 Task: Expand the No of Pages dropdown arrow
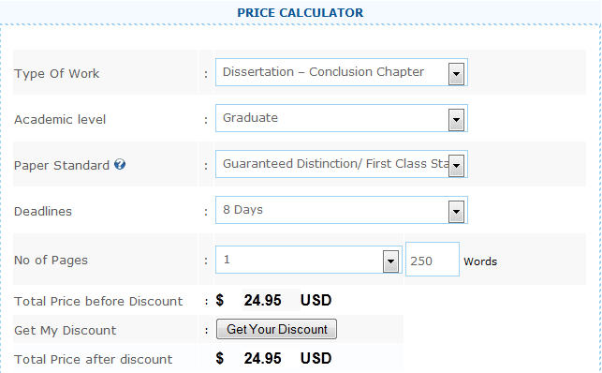[390, 261]
